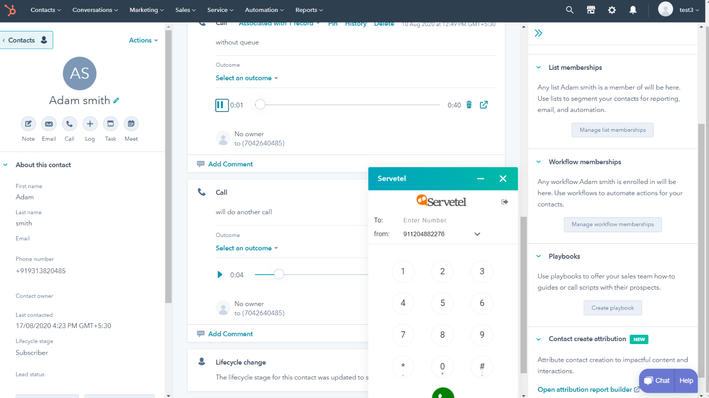Open the test3 account dropdown
The height and width of the screenshot is (398, 709).
pyautogui.click(x=689, y=10)
